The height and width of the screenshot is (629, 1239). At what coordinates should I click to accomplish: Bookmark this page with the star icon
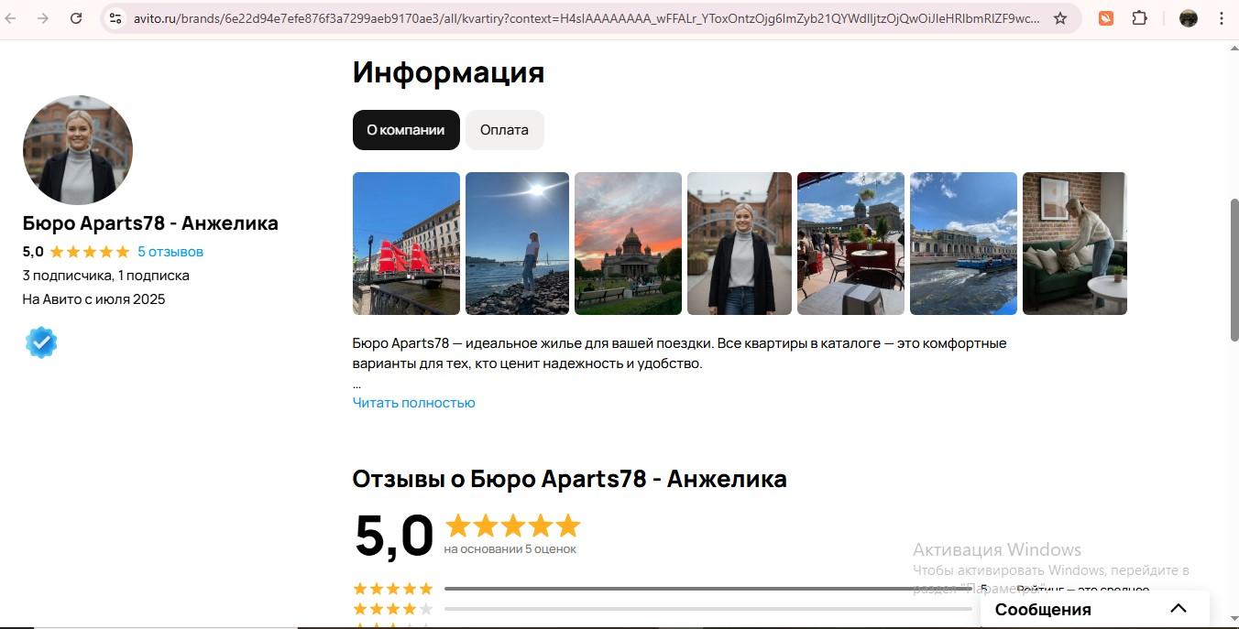click(x=1060, y=18)
